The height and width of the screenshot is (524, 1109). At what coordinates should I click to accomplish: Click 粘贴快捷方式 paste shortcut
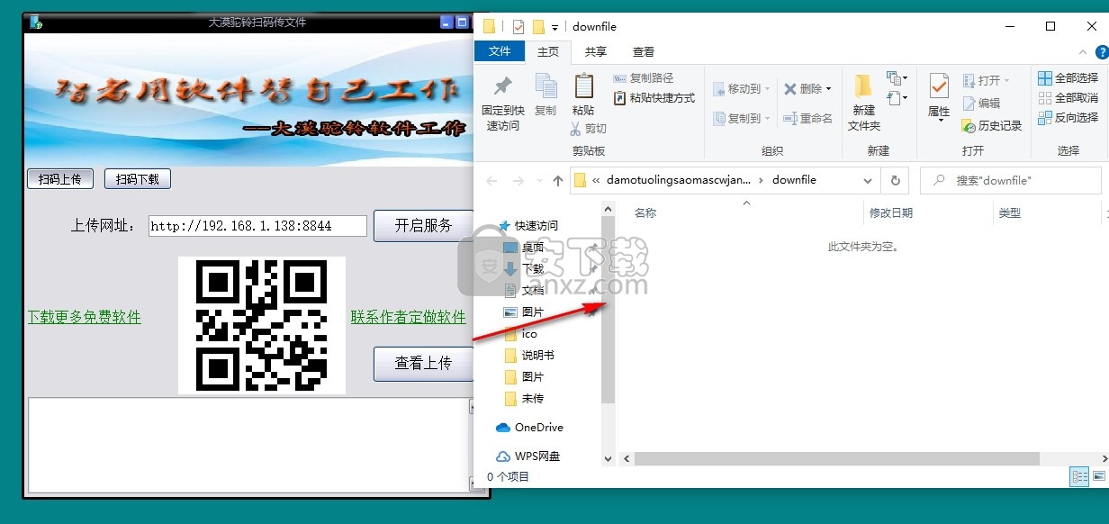654,98
